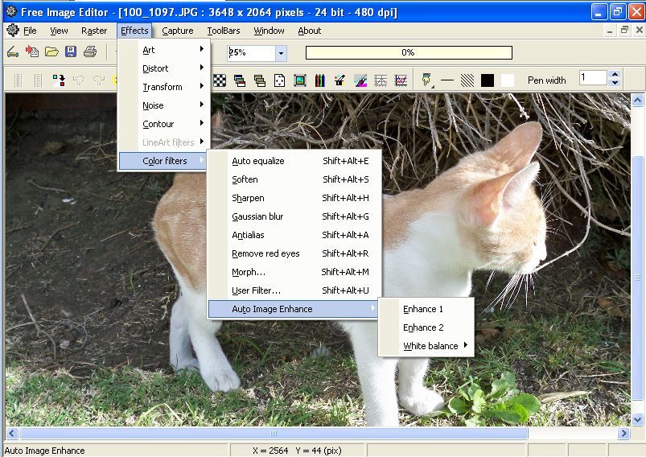Click the highlighted Color filters entry

pos(164,161)
